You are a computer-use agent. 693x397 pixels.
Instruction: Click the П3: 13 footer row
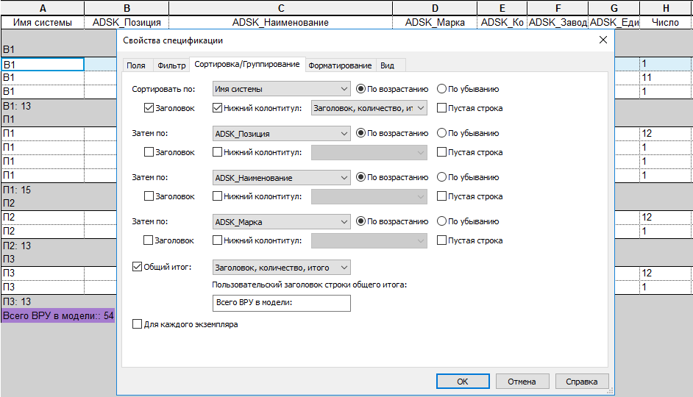[59, 301]
